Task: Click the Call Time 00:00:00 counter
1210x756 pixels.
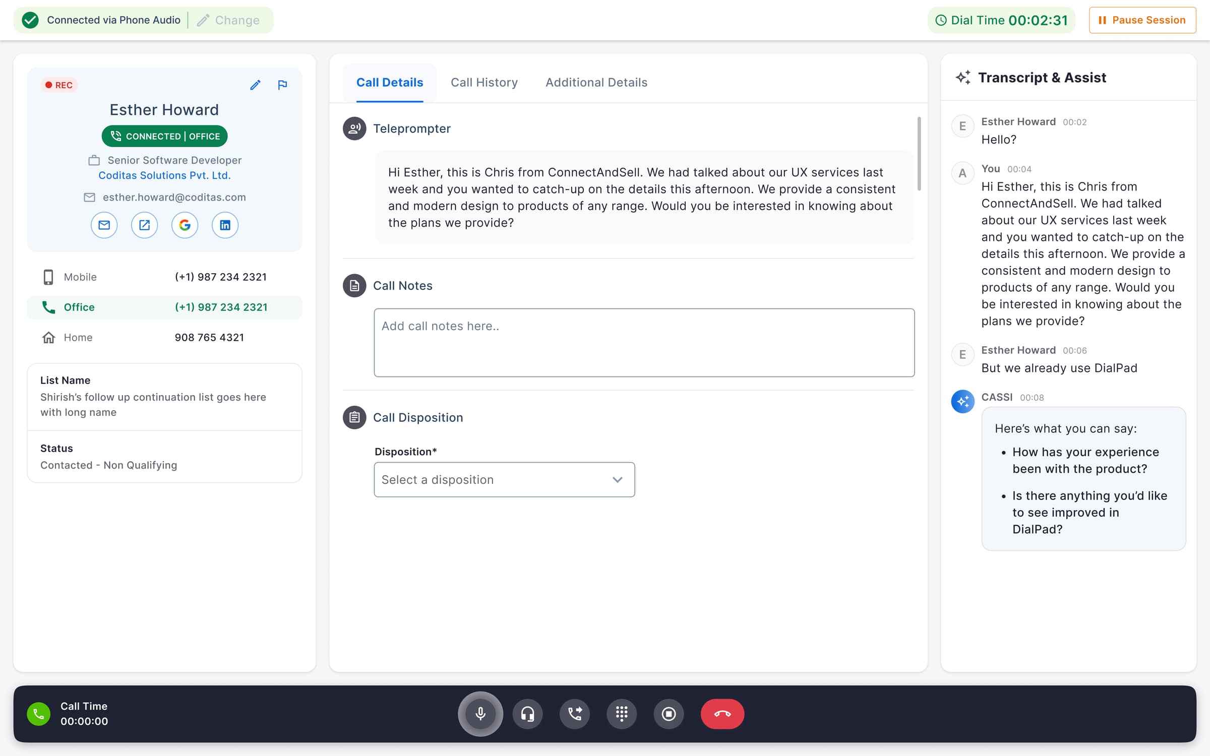Action: tap(84, 721)
